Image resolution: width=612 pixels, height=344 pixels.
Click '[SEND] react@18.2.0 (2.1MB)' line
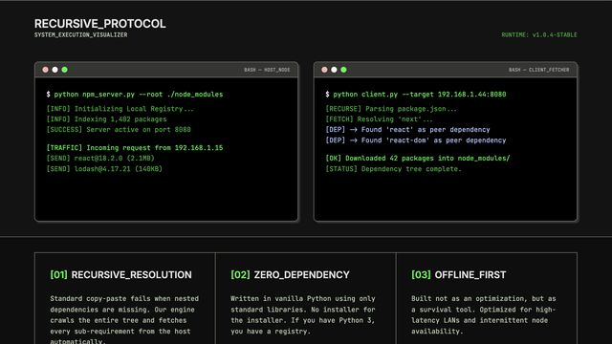pyautogui.click(x=100, y=159)
